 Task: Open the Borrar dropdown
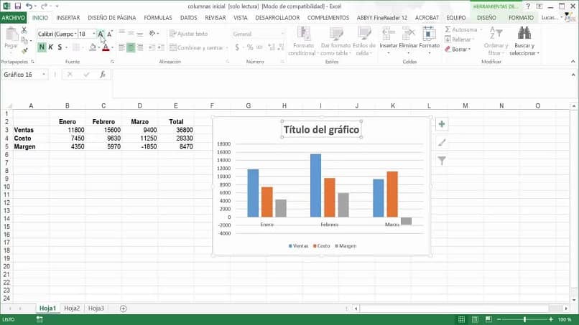pos(458,50)
